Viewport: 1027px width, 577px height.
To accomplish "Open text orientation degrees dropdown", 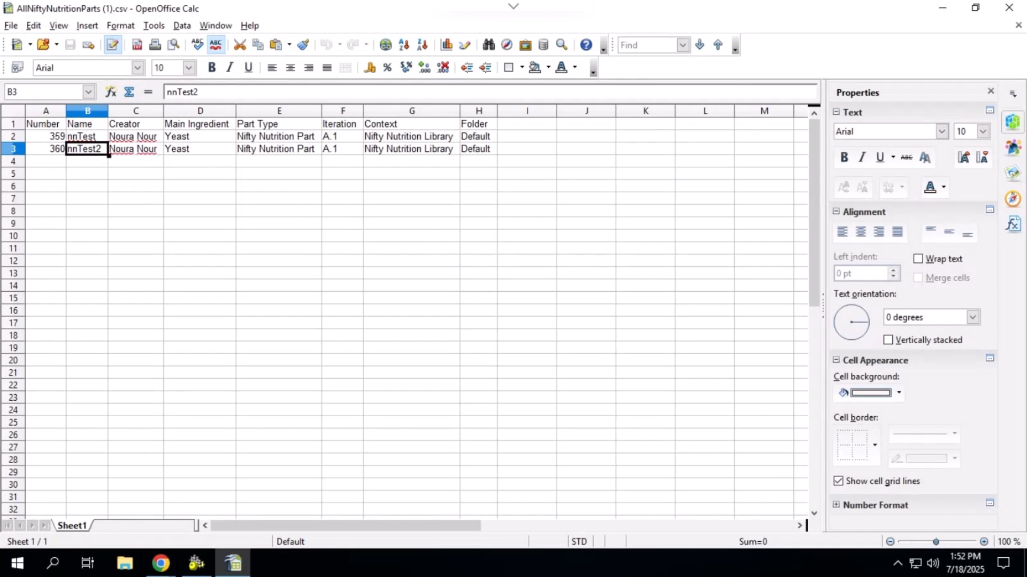I will [973, 317].
